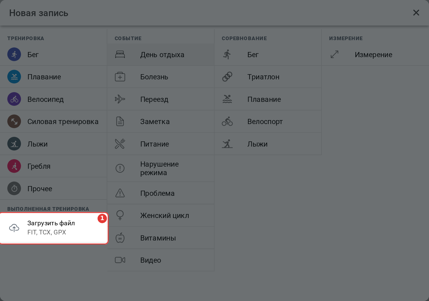The image size is (429, 301).
Task: Select Силовая тренировка entry
Action: 54,122
